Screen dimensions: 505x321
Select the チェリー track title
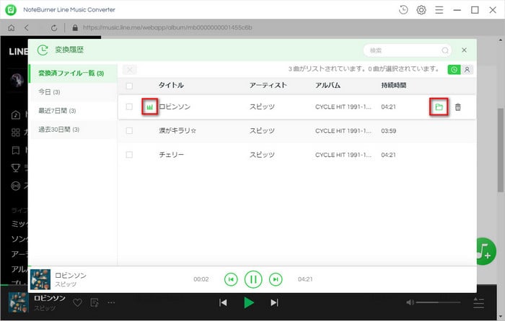click(x=172, y=155)
